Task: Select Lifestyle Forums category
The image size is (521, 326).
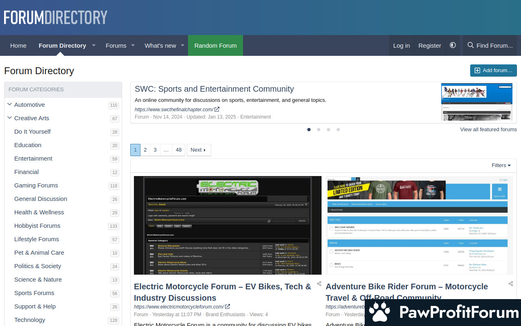Action: pos(37,239)
